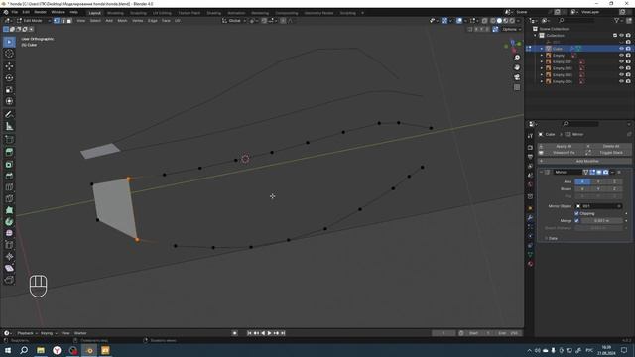Switch to face select mode
This screenshot has height=357, width=635.
click(69, 20)
